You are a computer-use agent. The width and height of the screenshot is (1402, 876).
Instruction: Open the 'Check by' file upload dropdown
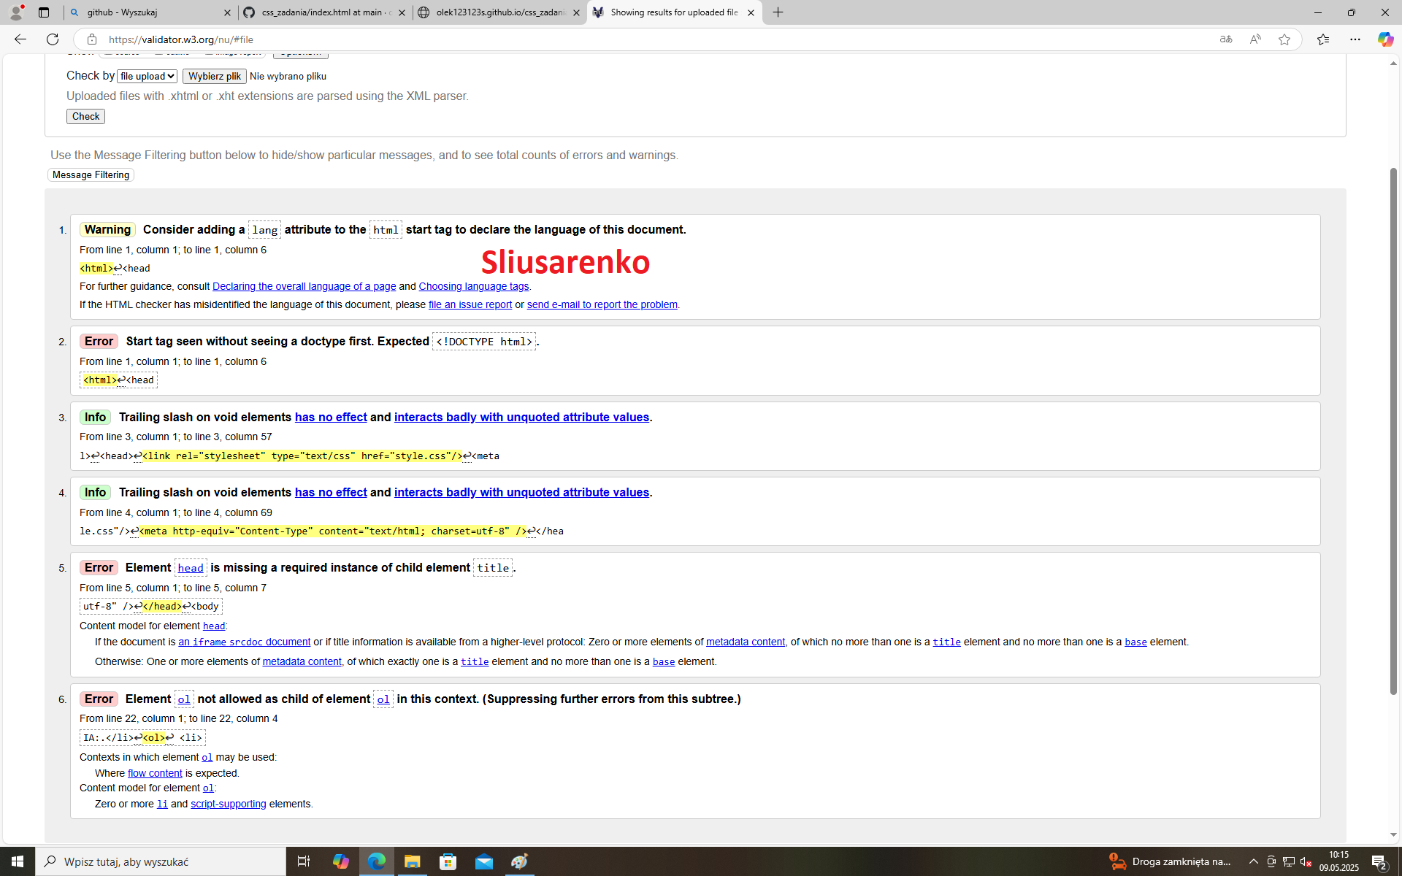(x=147, y=76)
